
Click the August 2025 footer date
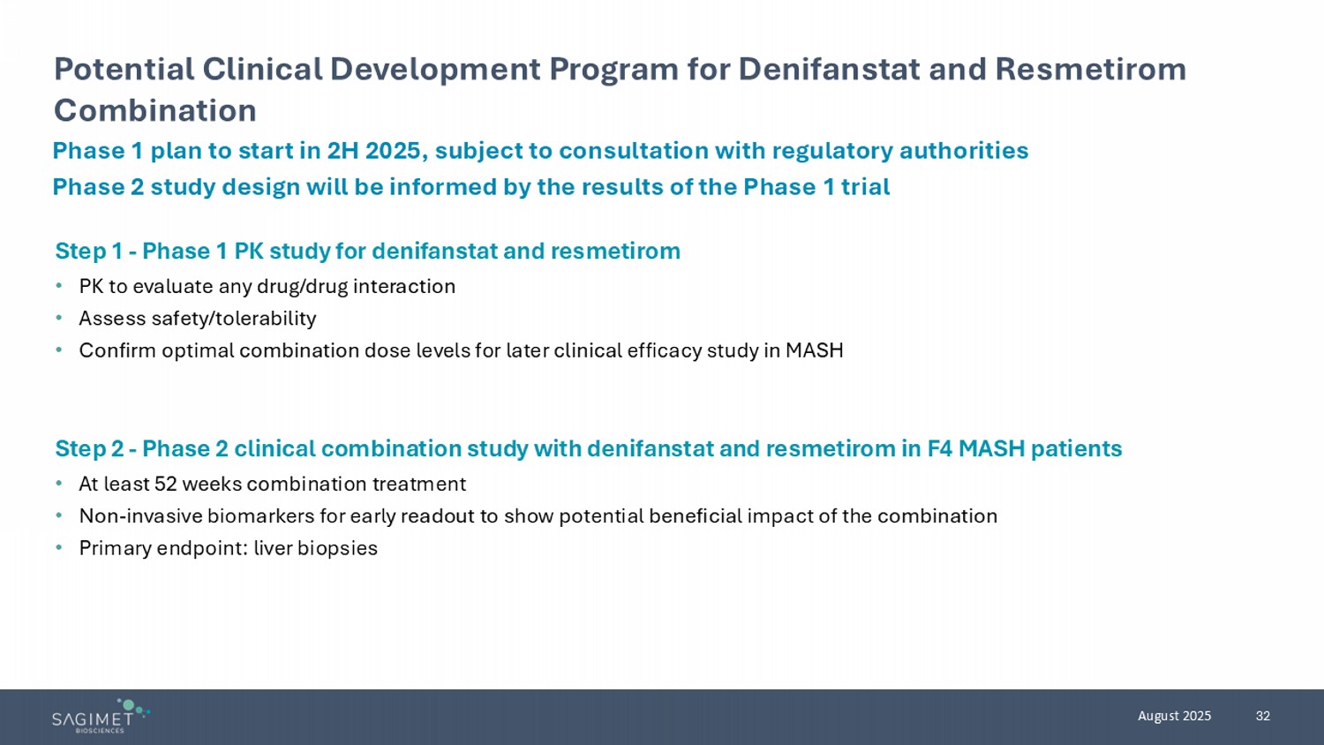[x=1174, y=716]
